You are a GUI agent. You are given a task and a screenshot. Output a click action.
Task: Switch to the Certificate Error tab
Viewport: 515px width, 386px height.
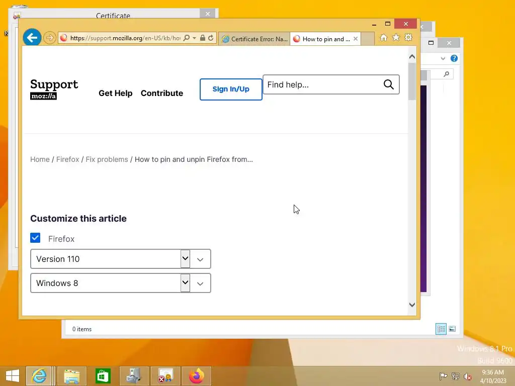254,39
